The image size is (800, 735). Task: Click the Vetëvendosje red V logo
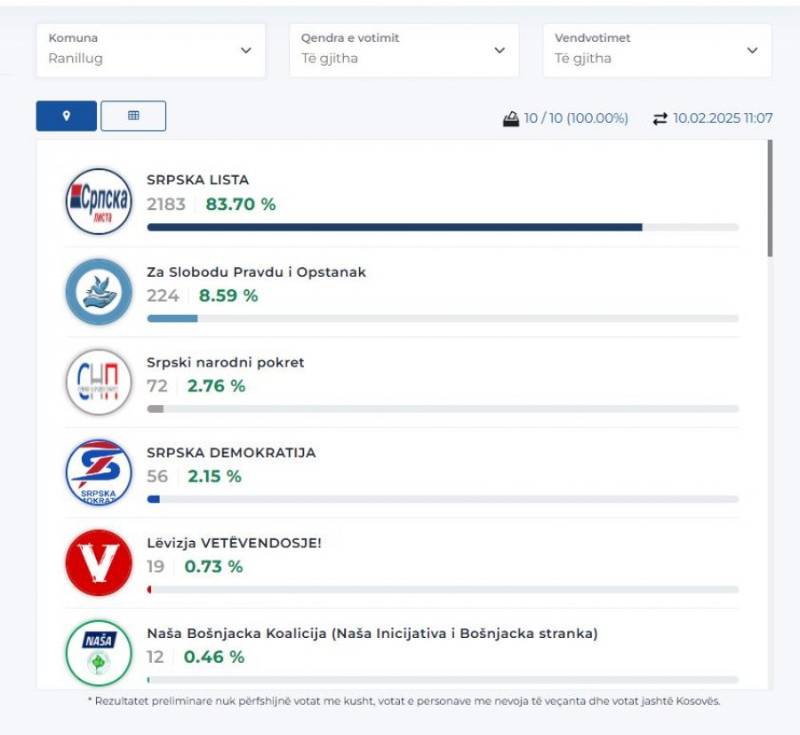point(99,563)
